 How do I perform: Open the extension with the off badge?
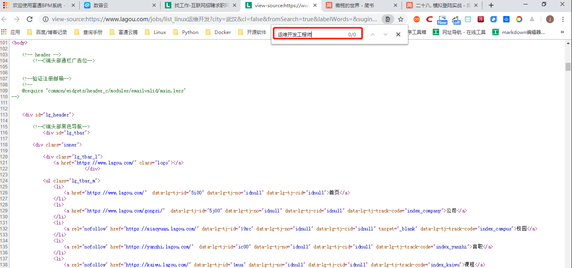coord(456,20)
